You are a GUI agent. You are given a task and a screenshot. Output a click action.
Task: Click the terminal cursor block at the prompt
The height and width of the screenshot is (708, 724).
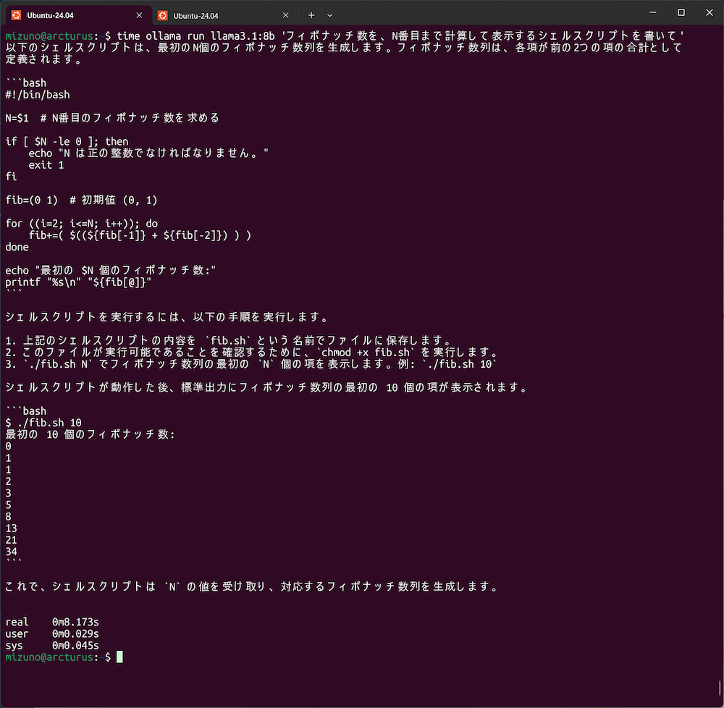(119, 657)
